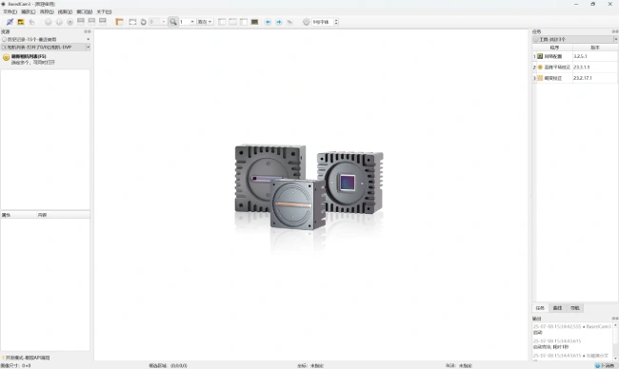Screen dimensions: 619x369
Task: Expand the camera list DVP dropdown arrow
Action: click(x=88, y=48)
